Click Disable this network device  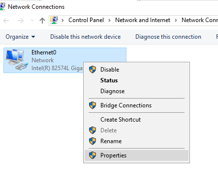[86, 37]
